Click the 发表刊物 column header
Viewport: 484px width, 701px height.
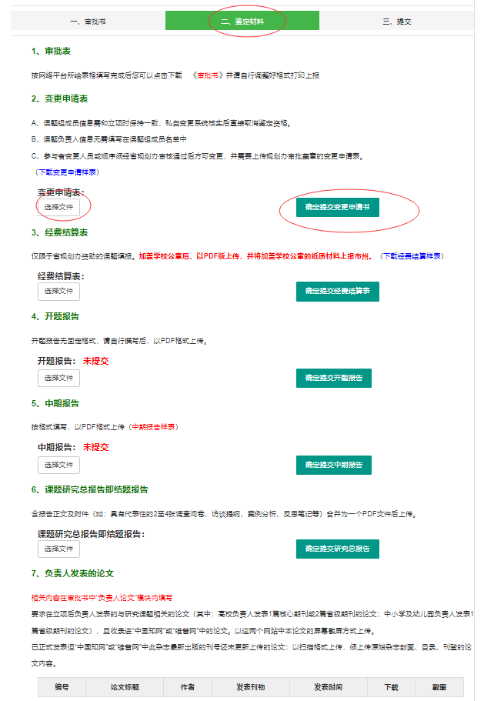point(252,686)
